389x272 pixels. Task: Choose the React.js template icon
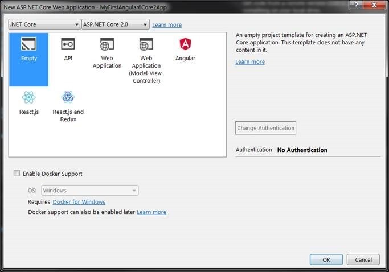(28, 97)
